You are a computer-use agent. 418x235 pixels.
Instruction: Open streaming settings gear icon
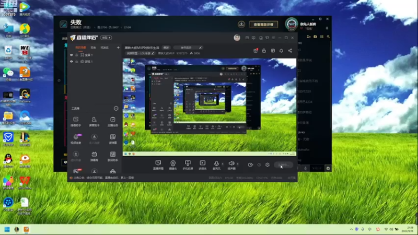268,165
